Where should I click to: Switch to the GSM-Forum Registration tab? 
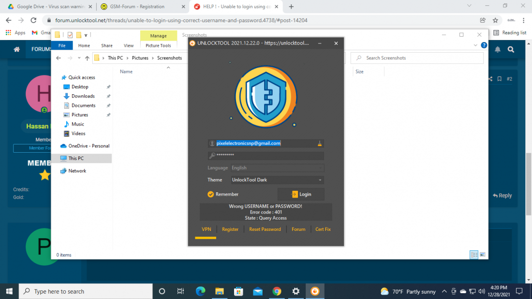pyautogui.click(x=143, y=6)
